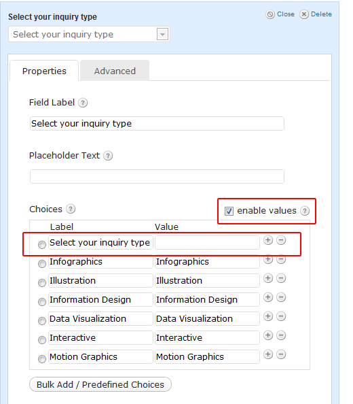Image resolution: width=353 pixels, height=404 pixels.
Task: Add a choice after Interactive row
Action: 268,335
